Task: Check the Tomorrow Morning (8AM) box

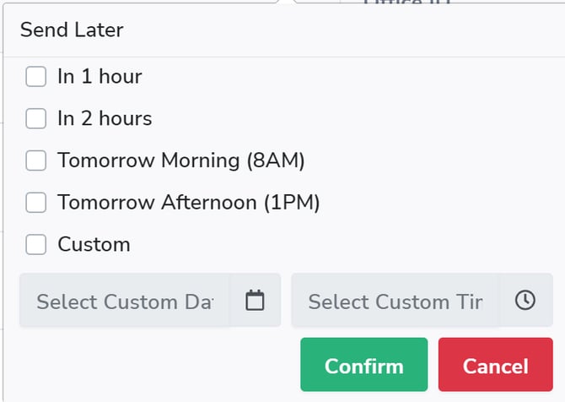Action: [35, 160]
